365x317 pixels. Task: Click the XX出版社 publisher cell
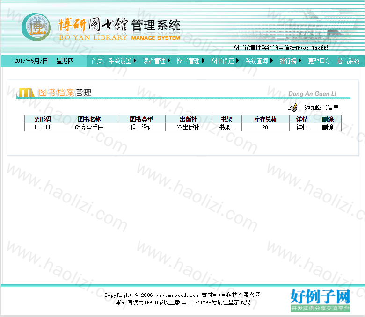pos(188,127)
